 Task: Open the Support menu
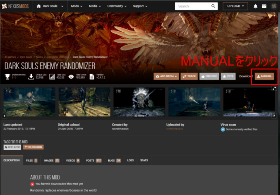tap(140, 6)
